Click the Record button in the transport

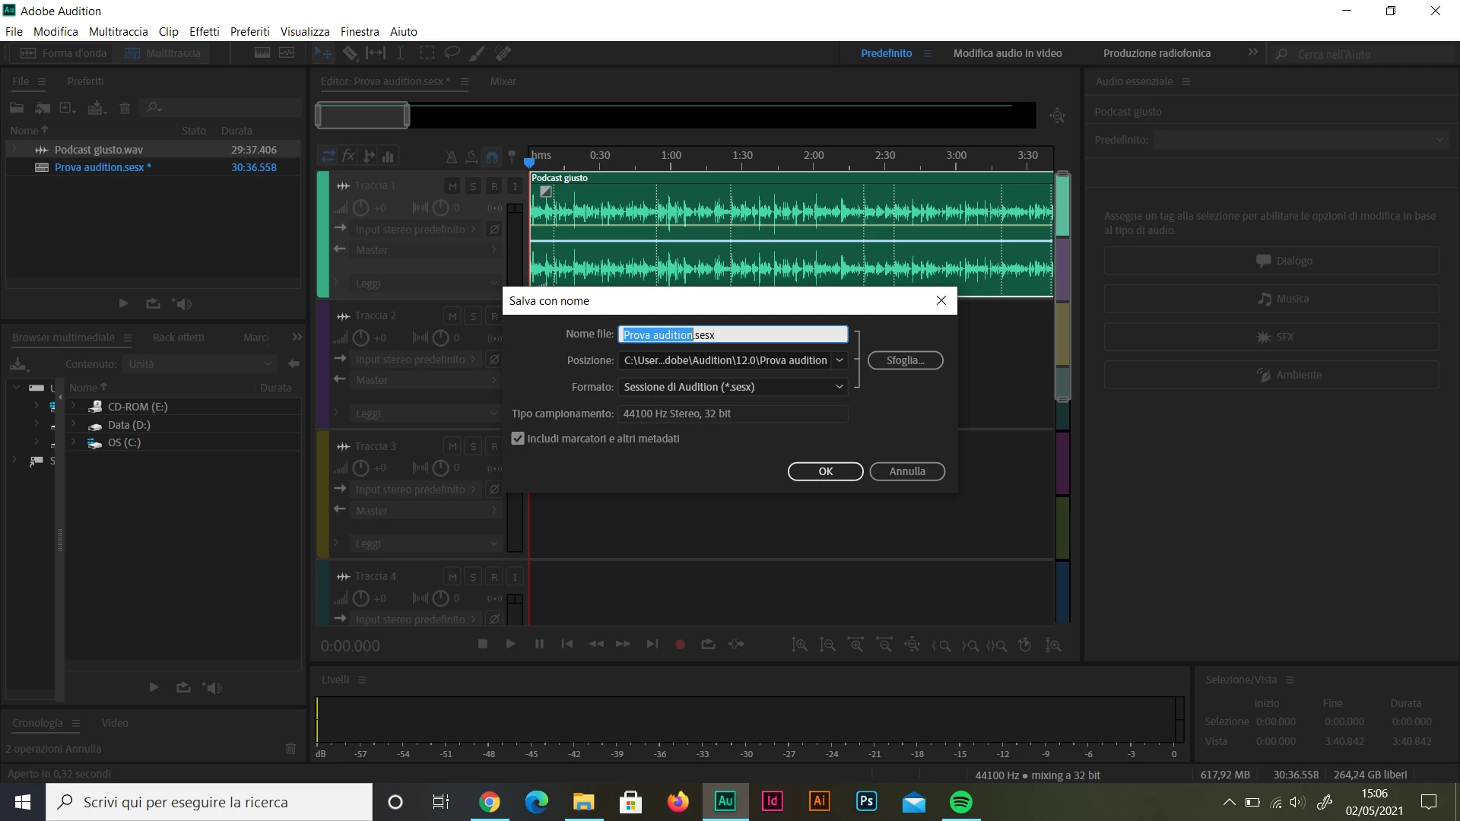point(680,645)
